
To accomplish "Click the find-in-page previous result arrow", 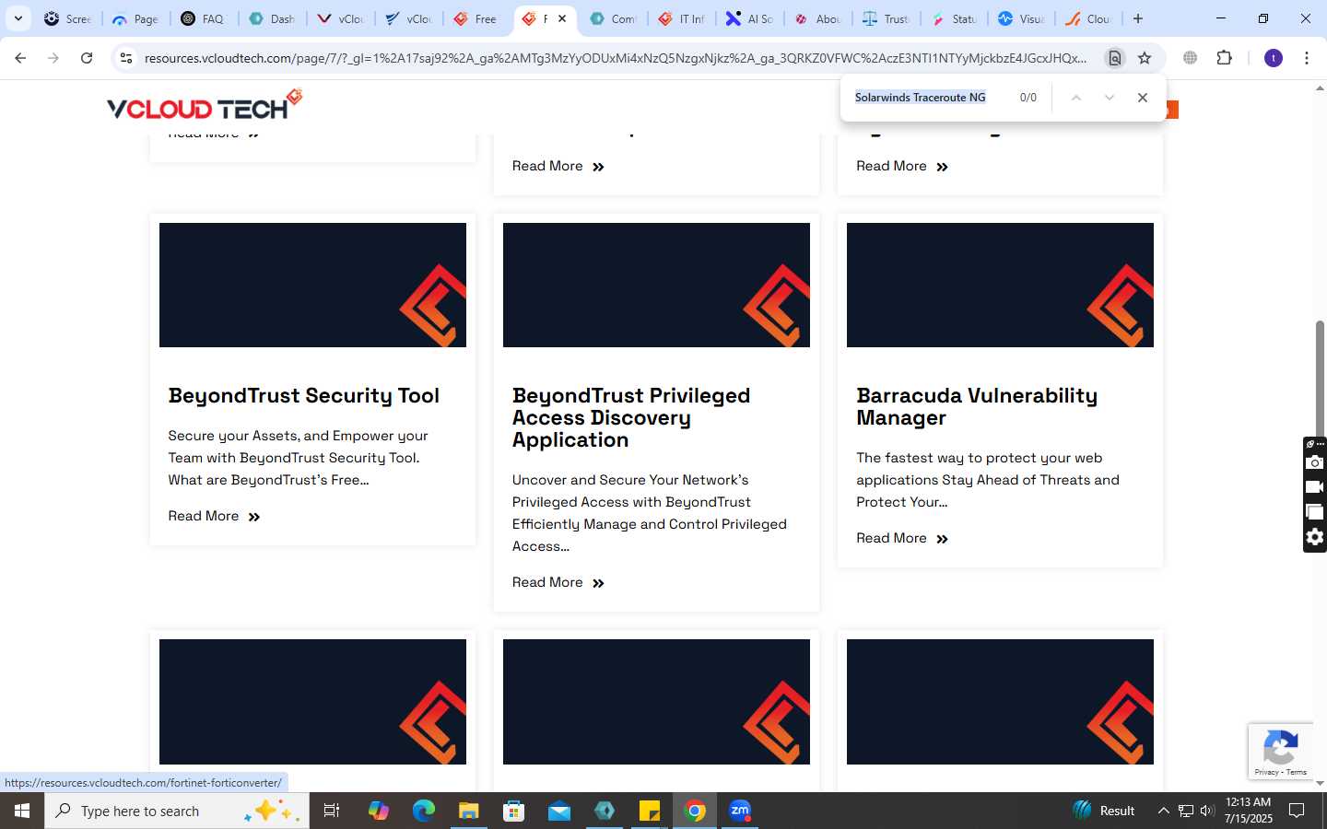I will click(x=1075, y=98).
